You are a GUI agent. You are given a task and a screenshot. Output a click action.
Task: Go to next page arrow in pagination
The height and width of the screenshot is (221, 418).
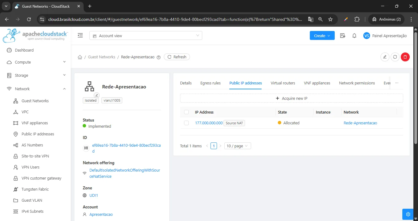click(220, 146)
